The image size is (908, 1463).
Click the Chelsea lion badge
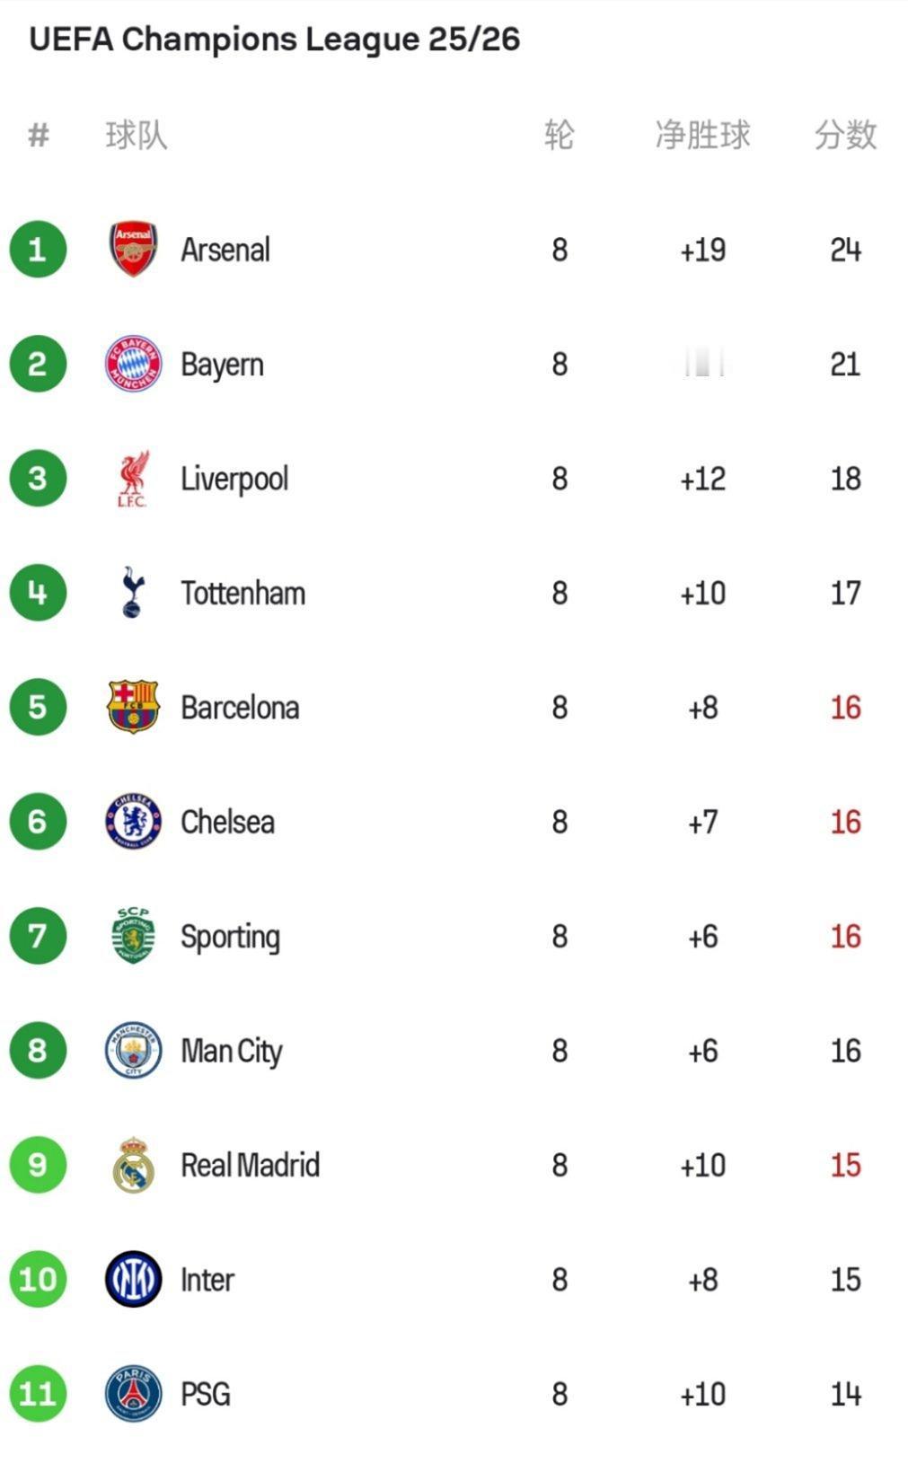tap(133, 822)
